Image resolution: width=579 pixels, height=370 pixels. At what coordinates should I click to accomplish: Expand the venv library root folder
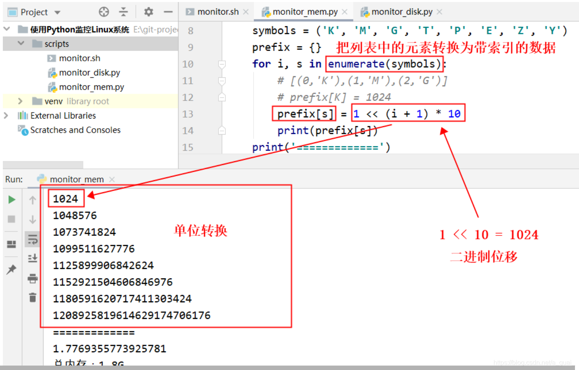pos(20,101)
